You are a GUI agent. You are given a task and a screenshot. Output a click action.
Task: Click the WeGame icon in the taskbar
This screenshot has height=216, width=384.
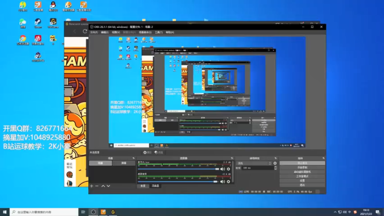point(113,212)
